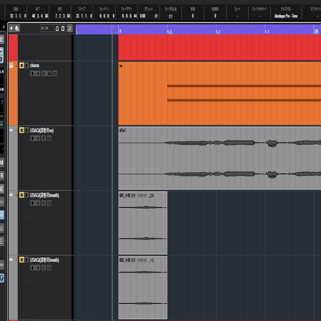321x321 pixels.
Task: Edit the 終了 end value 40.3.4.60
Action: tap(40, 16)
